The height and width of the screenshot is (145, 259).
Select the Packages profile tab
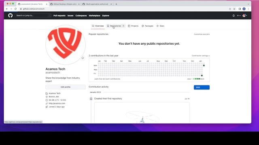tap(147, 26)
